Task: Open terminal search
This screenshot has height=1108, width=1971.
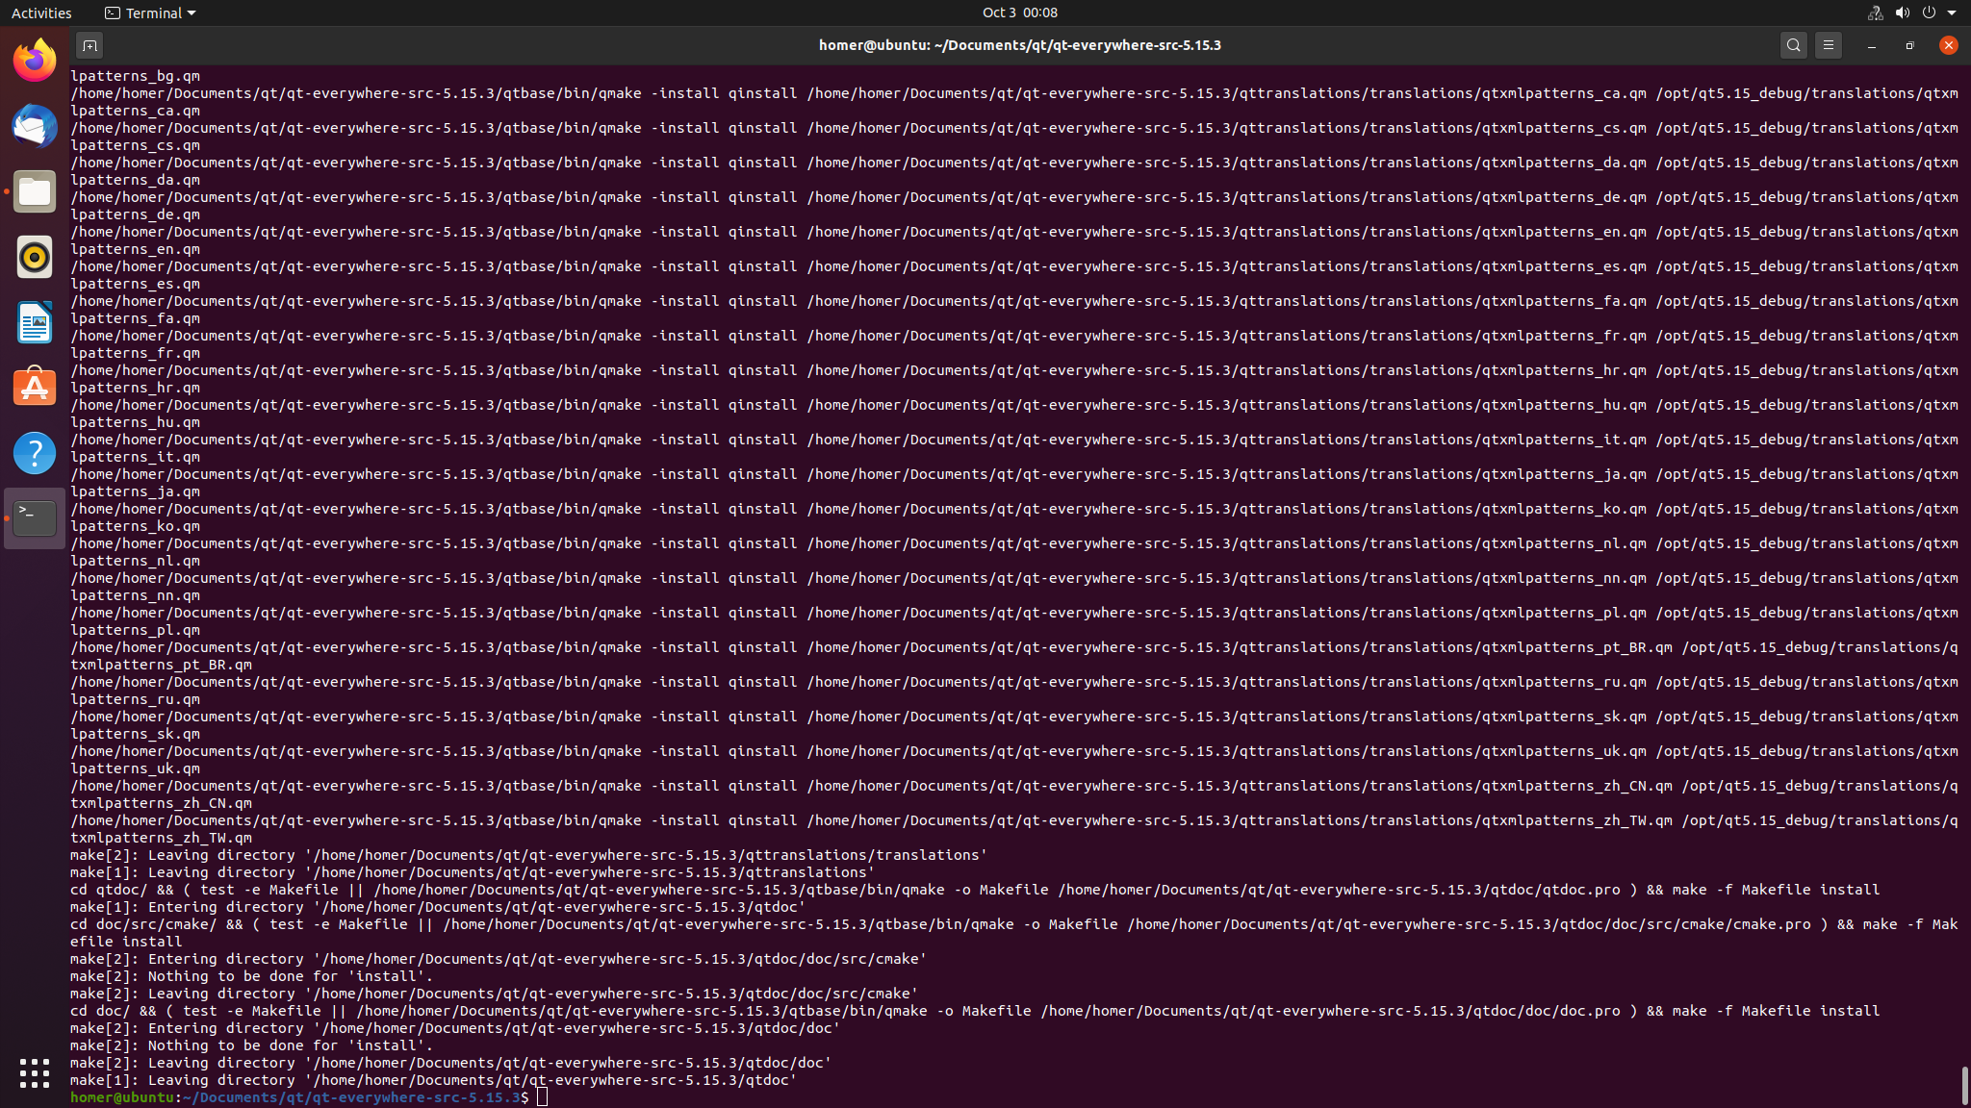Action: tap(1793, 45)
